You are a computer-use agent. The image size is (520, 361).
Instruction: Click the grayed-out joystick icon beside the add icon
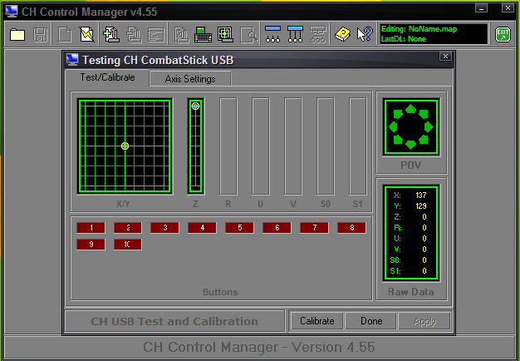(x=134, y=35)
